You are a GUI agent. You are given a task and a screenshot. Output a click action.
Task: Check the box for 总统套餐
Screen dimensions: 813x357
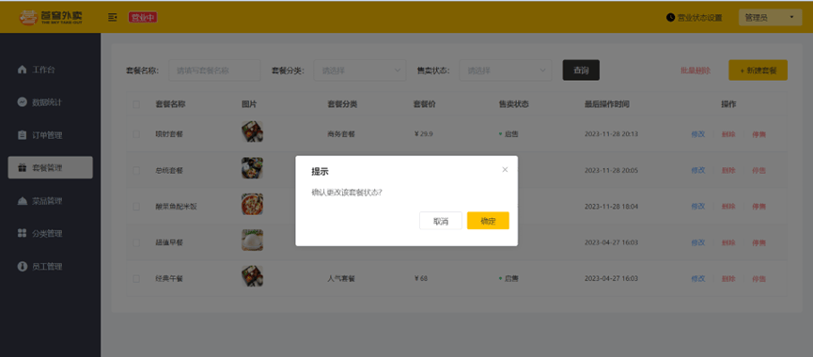pos(136,170)
